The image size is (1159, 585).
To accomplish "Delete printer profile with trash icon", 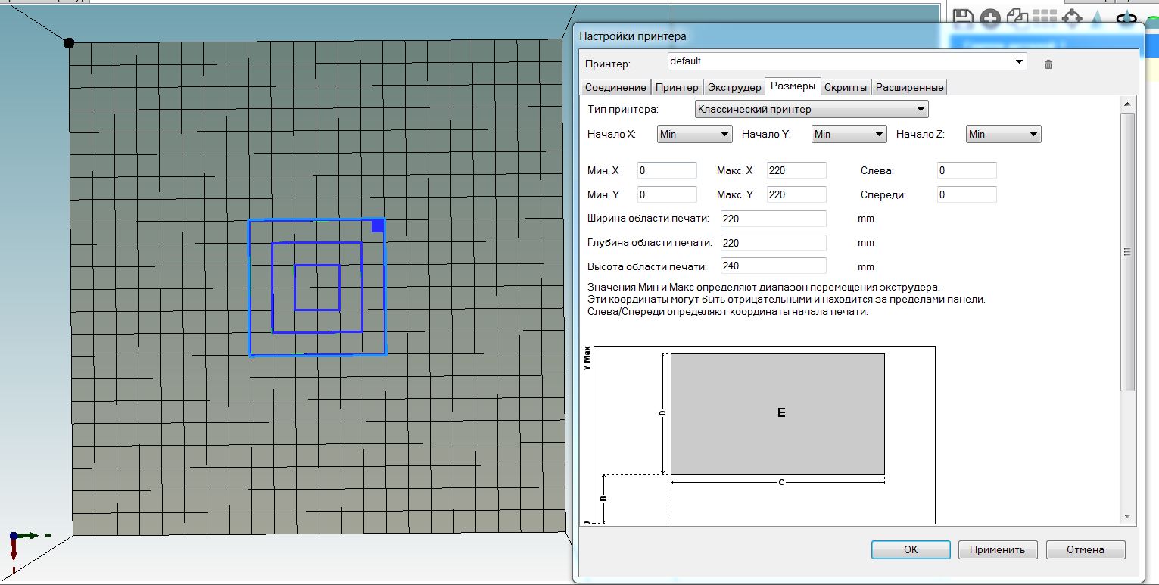I will click(1048, 64).
